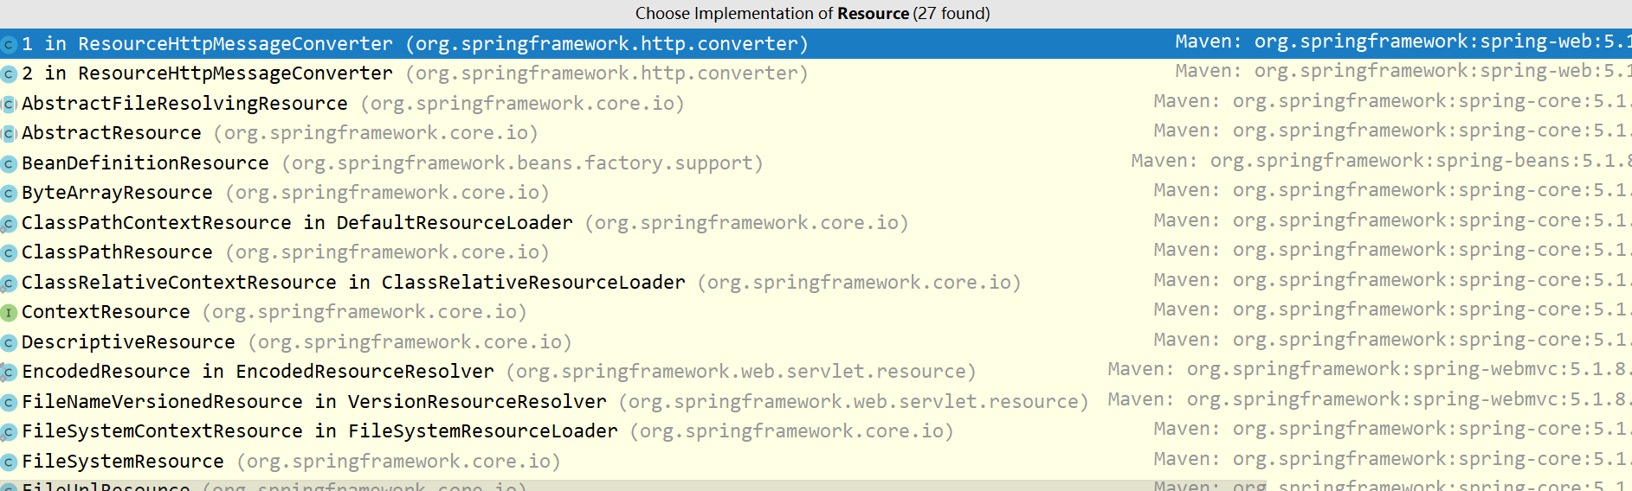Click the class icon beside ByteArrayResource
Image resolution: width=1632 pixels, height=491 pixels.
(x=9, y=194)
